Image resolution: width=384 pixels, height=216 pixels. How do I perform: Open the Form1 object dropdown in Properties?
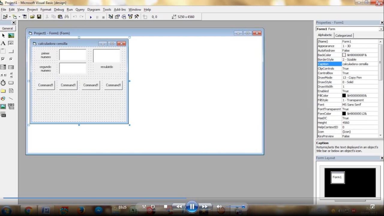pyautogui.click(x=381, y=29)
